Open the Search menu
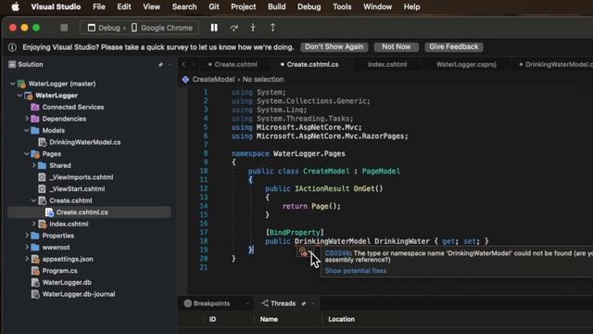The image size is (593, 334). (184, 6)
